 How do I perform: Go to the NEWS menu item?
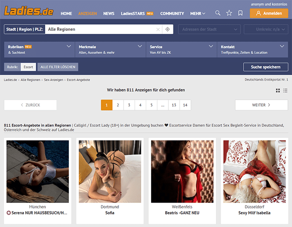109,14
